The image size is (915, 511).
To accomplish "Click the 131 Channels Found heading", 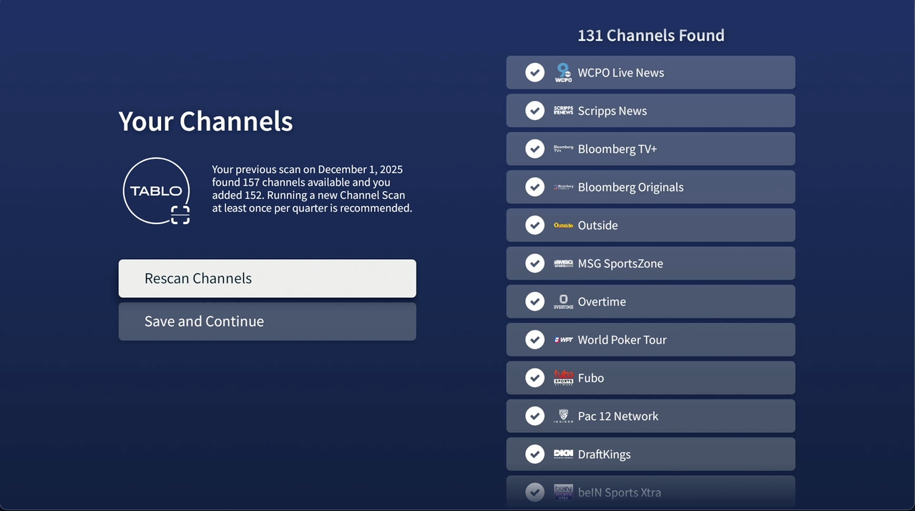I will pyautogui.click(x=650, y=34).
